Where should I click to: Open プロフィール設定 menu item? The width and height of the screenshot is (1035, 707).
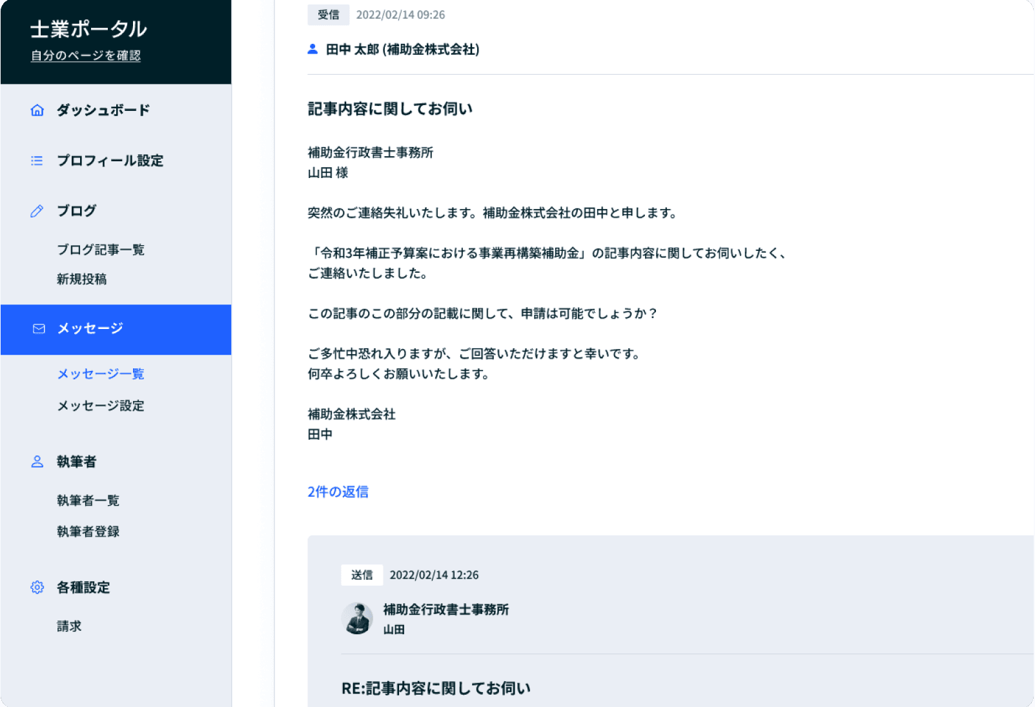[110, 161]
